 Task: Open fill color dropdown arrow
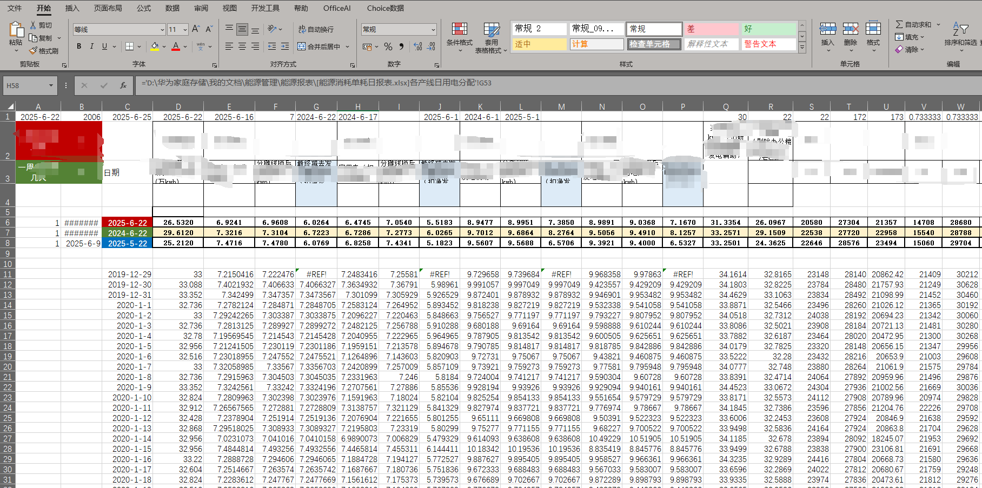point(164,46)
